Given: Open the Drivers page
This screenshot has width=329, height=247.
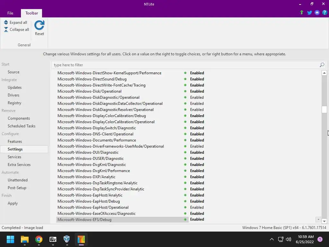Looking at the screenshot, I should click(x=13, y=95).
